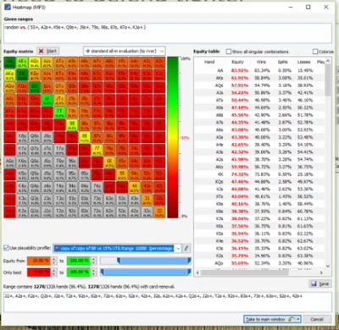Image resolution: width=339 pixels, height=330 pixels.
Task: Select the AQo cell in the matrix
Action: pos(9,88)
